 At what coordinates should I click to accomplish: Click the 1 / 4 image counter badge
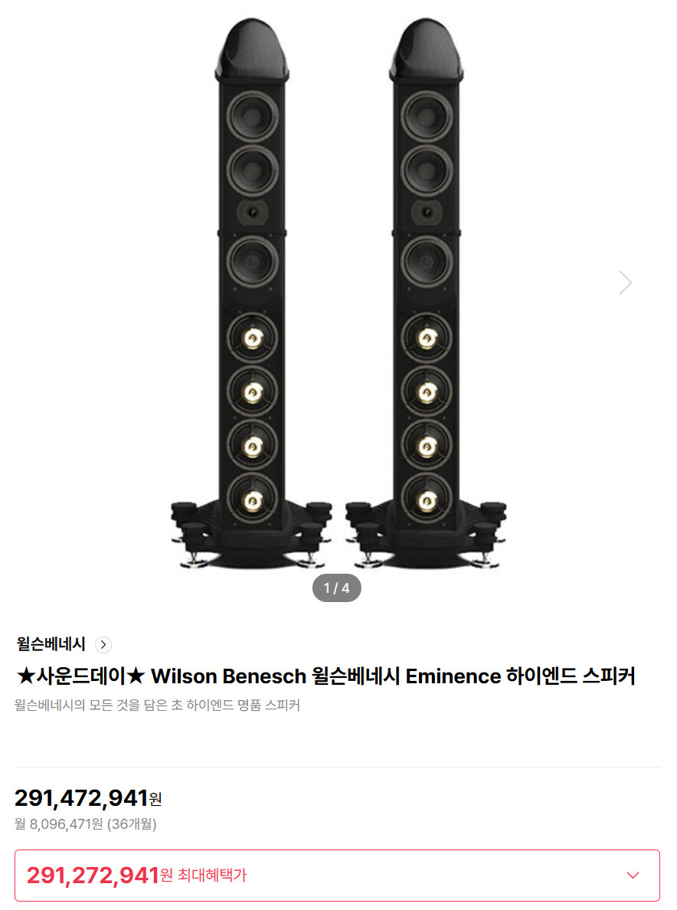336,588
